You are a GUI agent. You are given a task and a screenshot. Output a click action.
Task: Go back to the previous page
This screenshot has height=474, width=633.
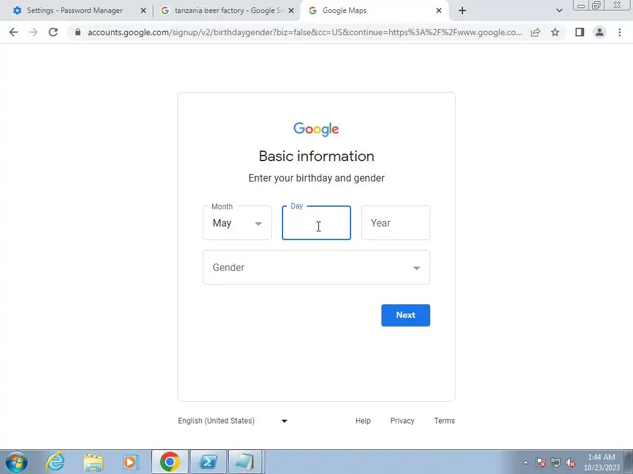[14, 32]
